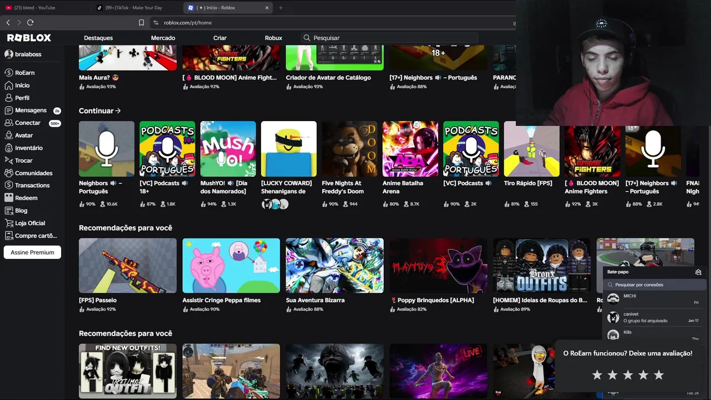Click Mais Aura? game title
This screenshot has height=400, width=711.
99,78
